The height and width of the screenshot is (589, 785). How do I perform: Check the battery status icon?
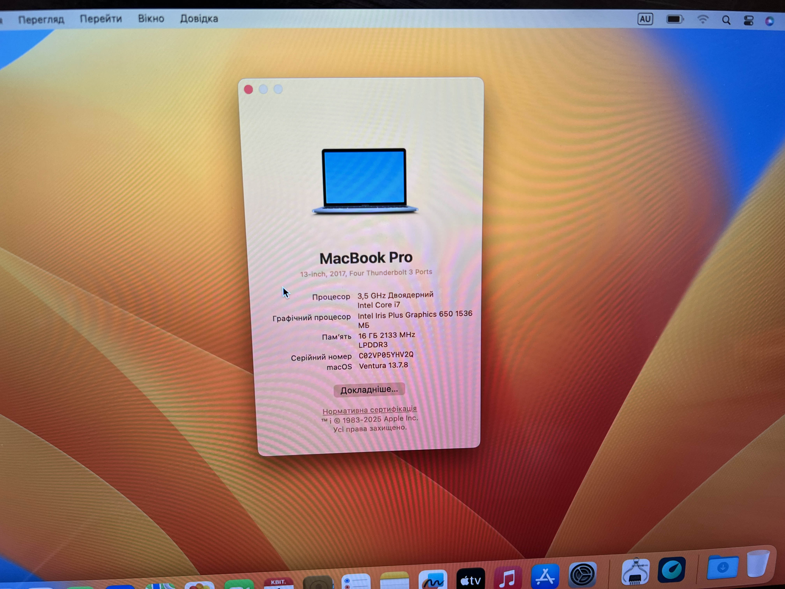coord(675,19)
